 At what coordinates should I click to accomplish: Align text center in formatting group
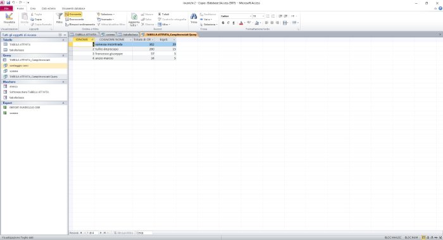point(271,23)
